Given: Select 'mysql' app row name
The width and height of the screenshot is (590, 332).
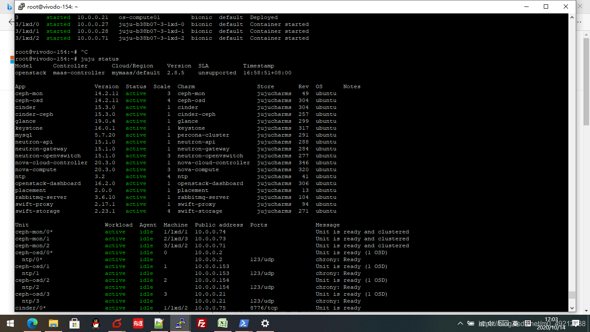Looking at the screenshot, I should (x=24, y=135).
